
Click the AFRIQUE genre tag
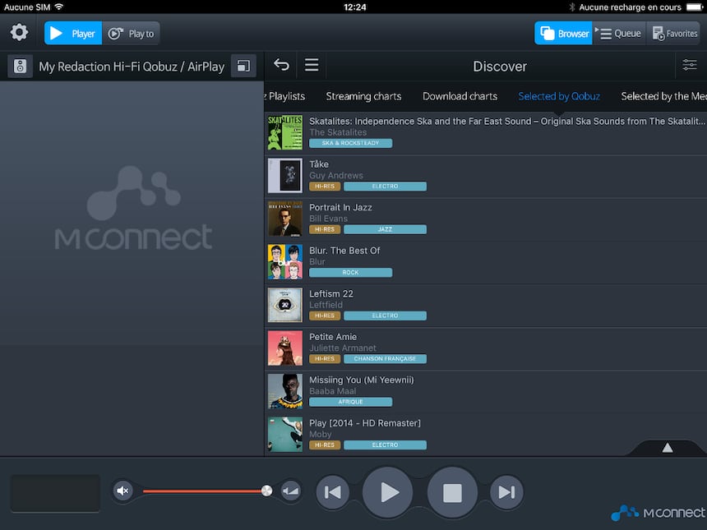[x=350, y=402]
